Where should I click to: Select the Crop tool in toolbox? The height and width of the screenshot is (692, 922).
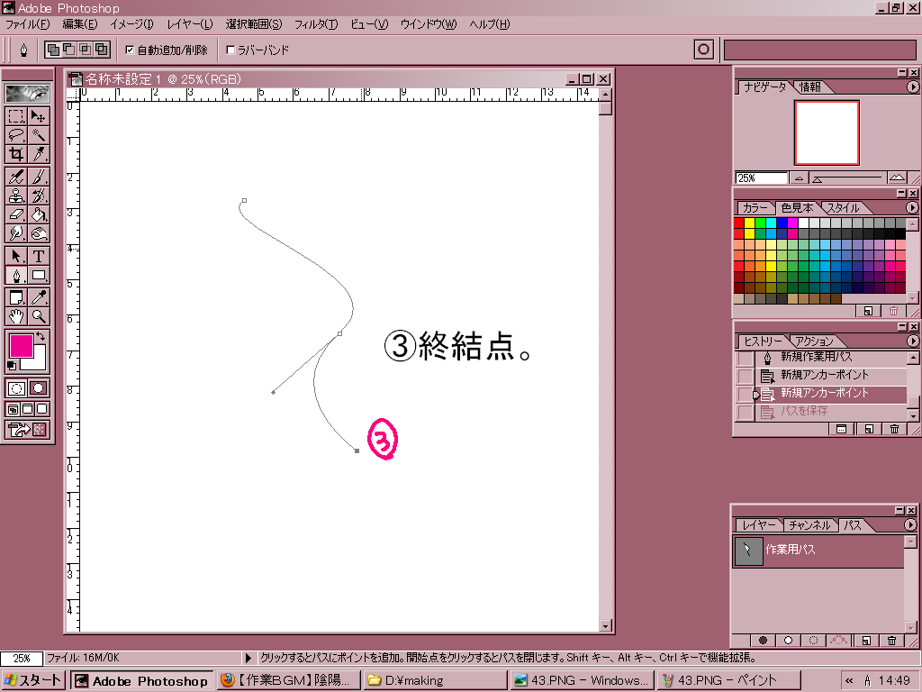(x=16, y=154)
